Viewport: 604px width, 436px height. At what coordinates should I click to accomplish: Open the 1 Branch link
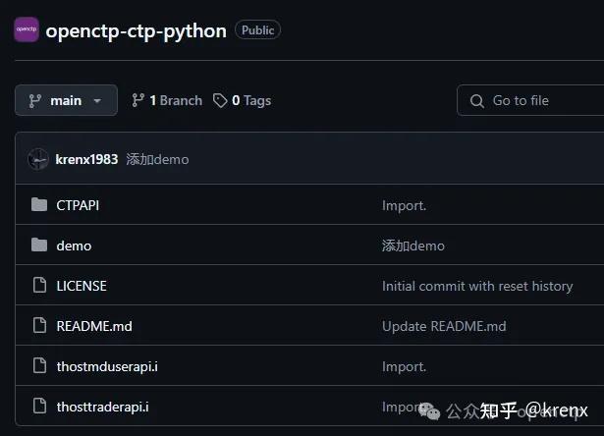click(167, 100)
